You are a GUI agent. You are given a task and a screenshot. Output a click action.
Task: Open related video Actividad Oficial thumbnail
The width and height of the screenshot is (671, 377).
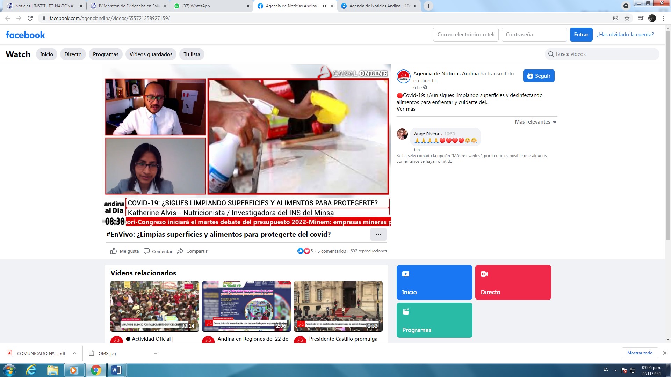[x=155, y=306]
